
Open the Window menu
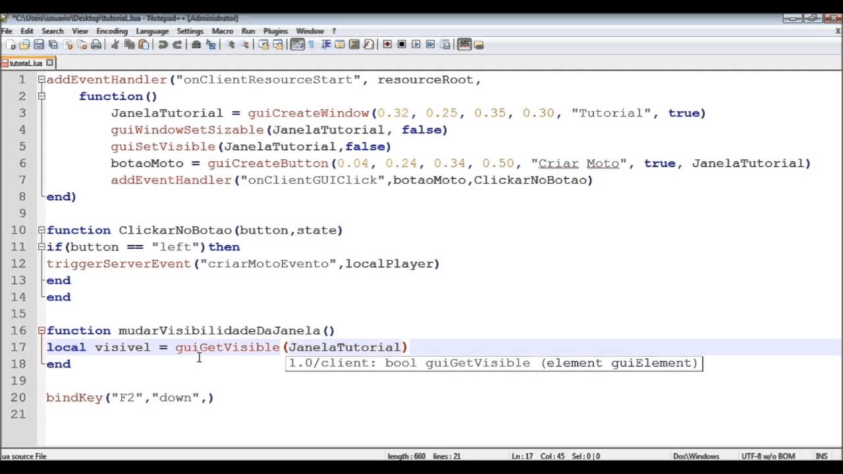click(310, 31)
